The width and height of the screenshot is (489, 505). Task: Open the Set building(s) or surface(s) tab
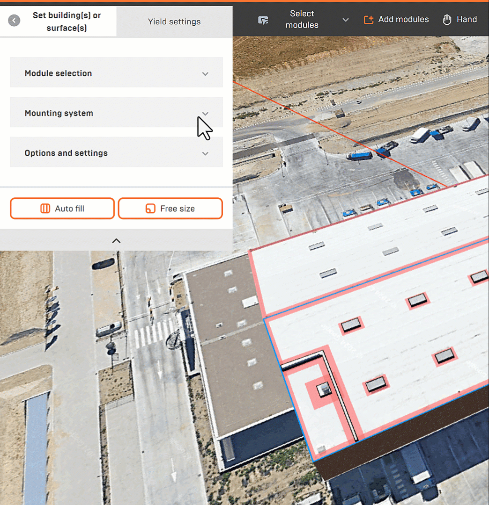pos(67,22)
